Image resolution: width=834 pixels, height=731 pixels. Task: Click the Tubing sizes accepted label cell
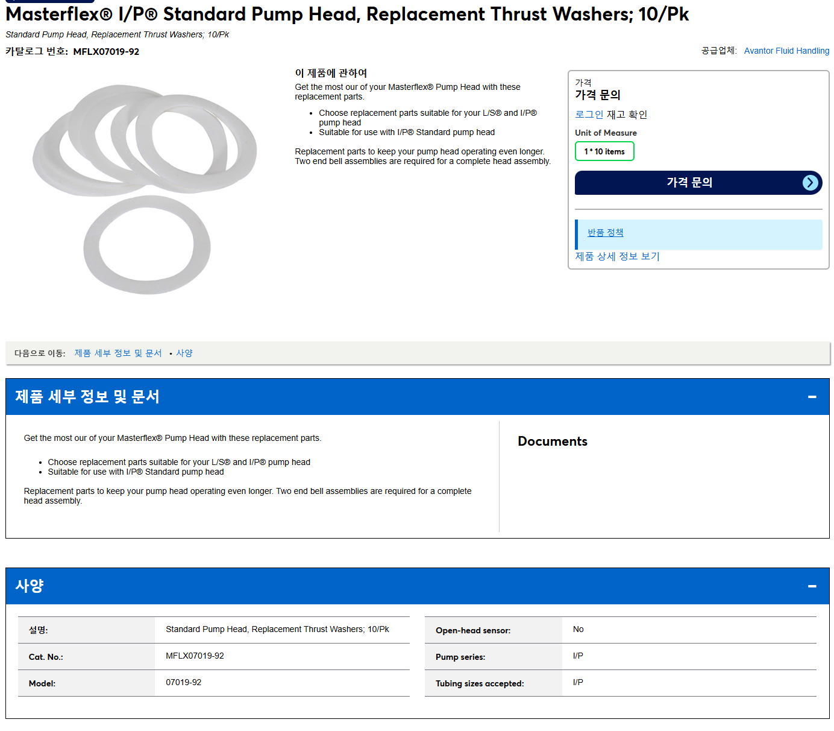tap(494, 683)
